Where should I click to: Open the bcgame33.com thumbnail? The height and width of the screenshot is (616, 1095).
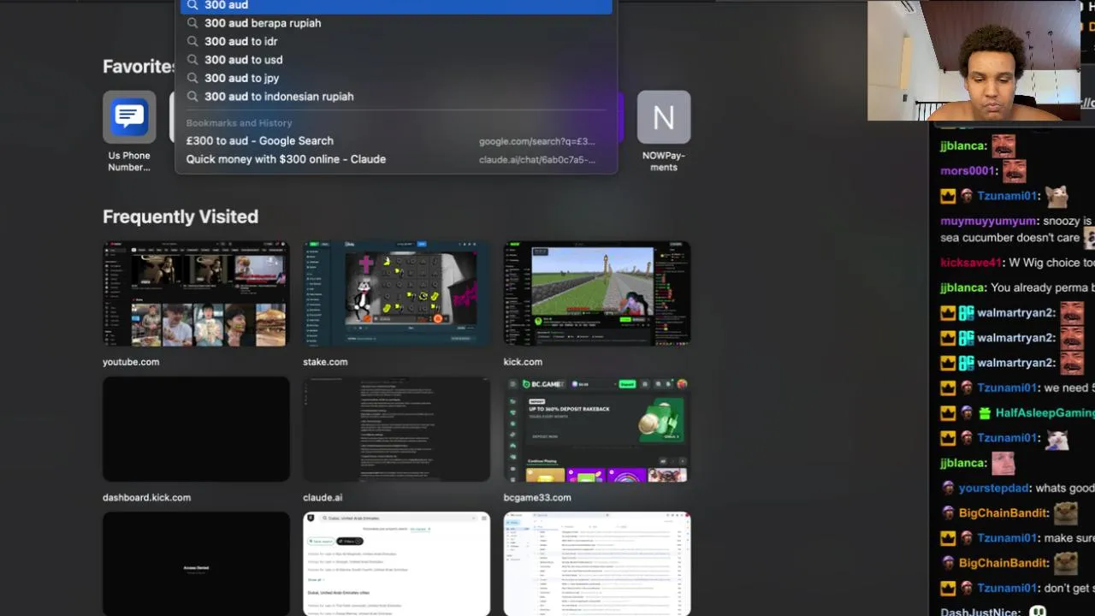pyautogui.click(x=597, y=429)
